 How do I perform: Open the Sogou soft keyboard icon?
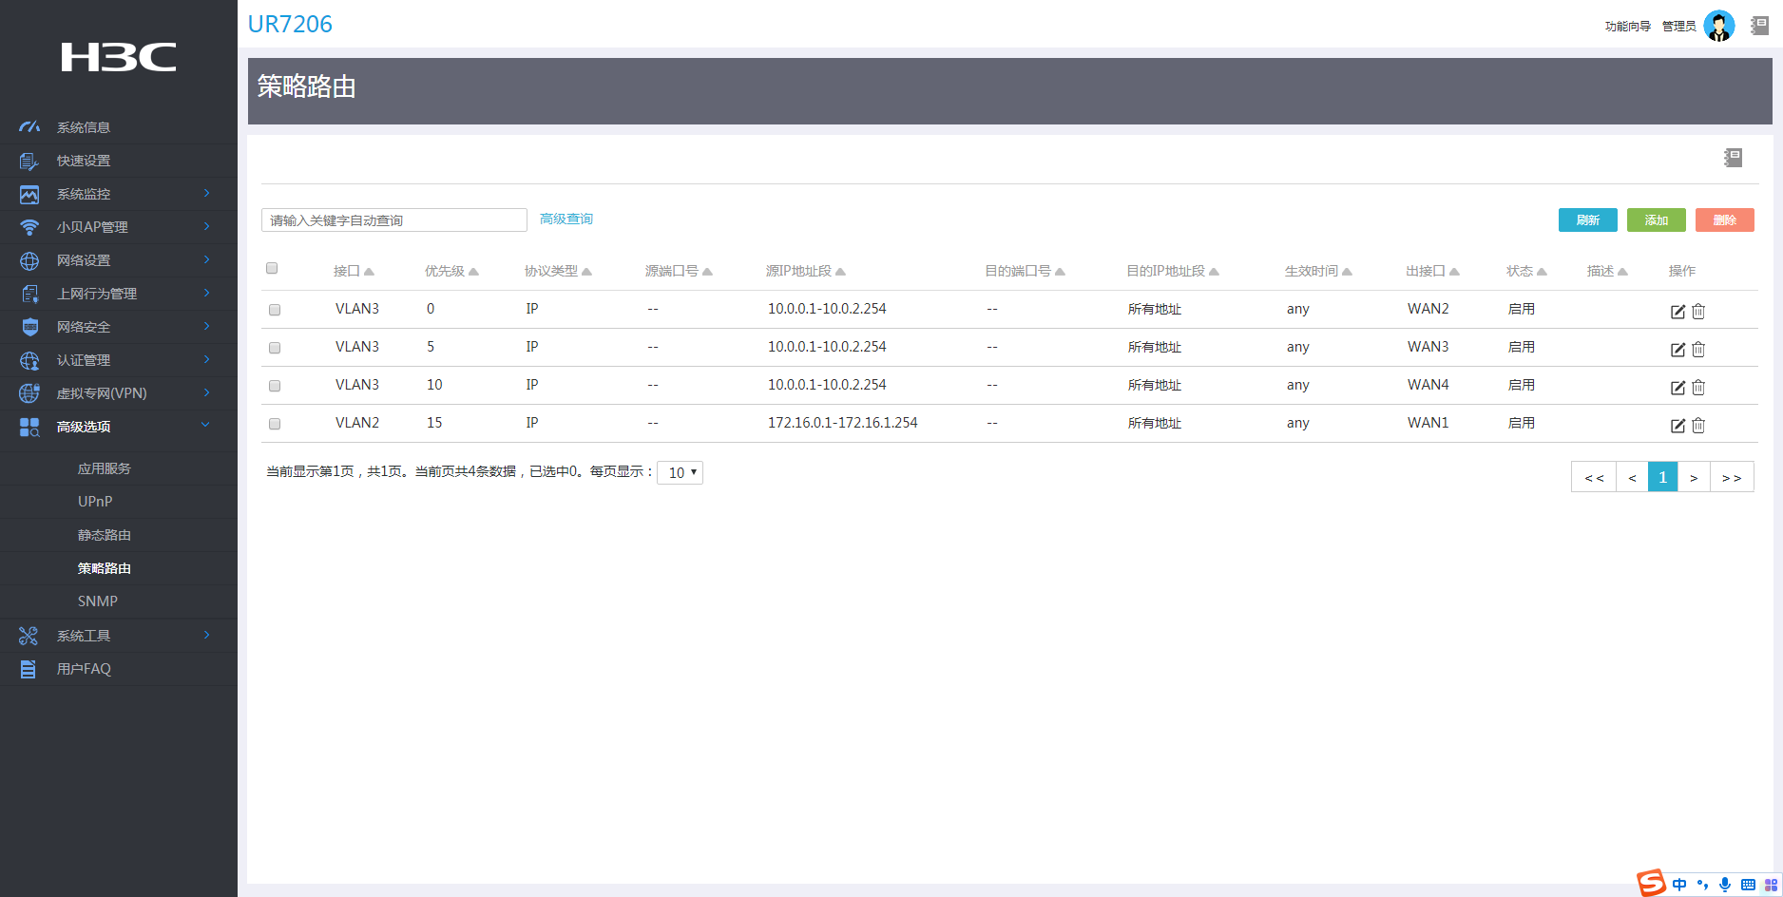1748,885
